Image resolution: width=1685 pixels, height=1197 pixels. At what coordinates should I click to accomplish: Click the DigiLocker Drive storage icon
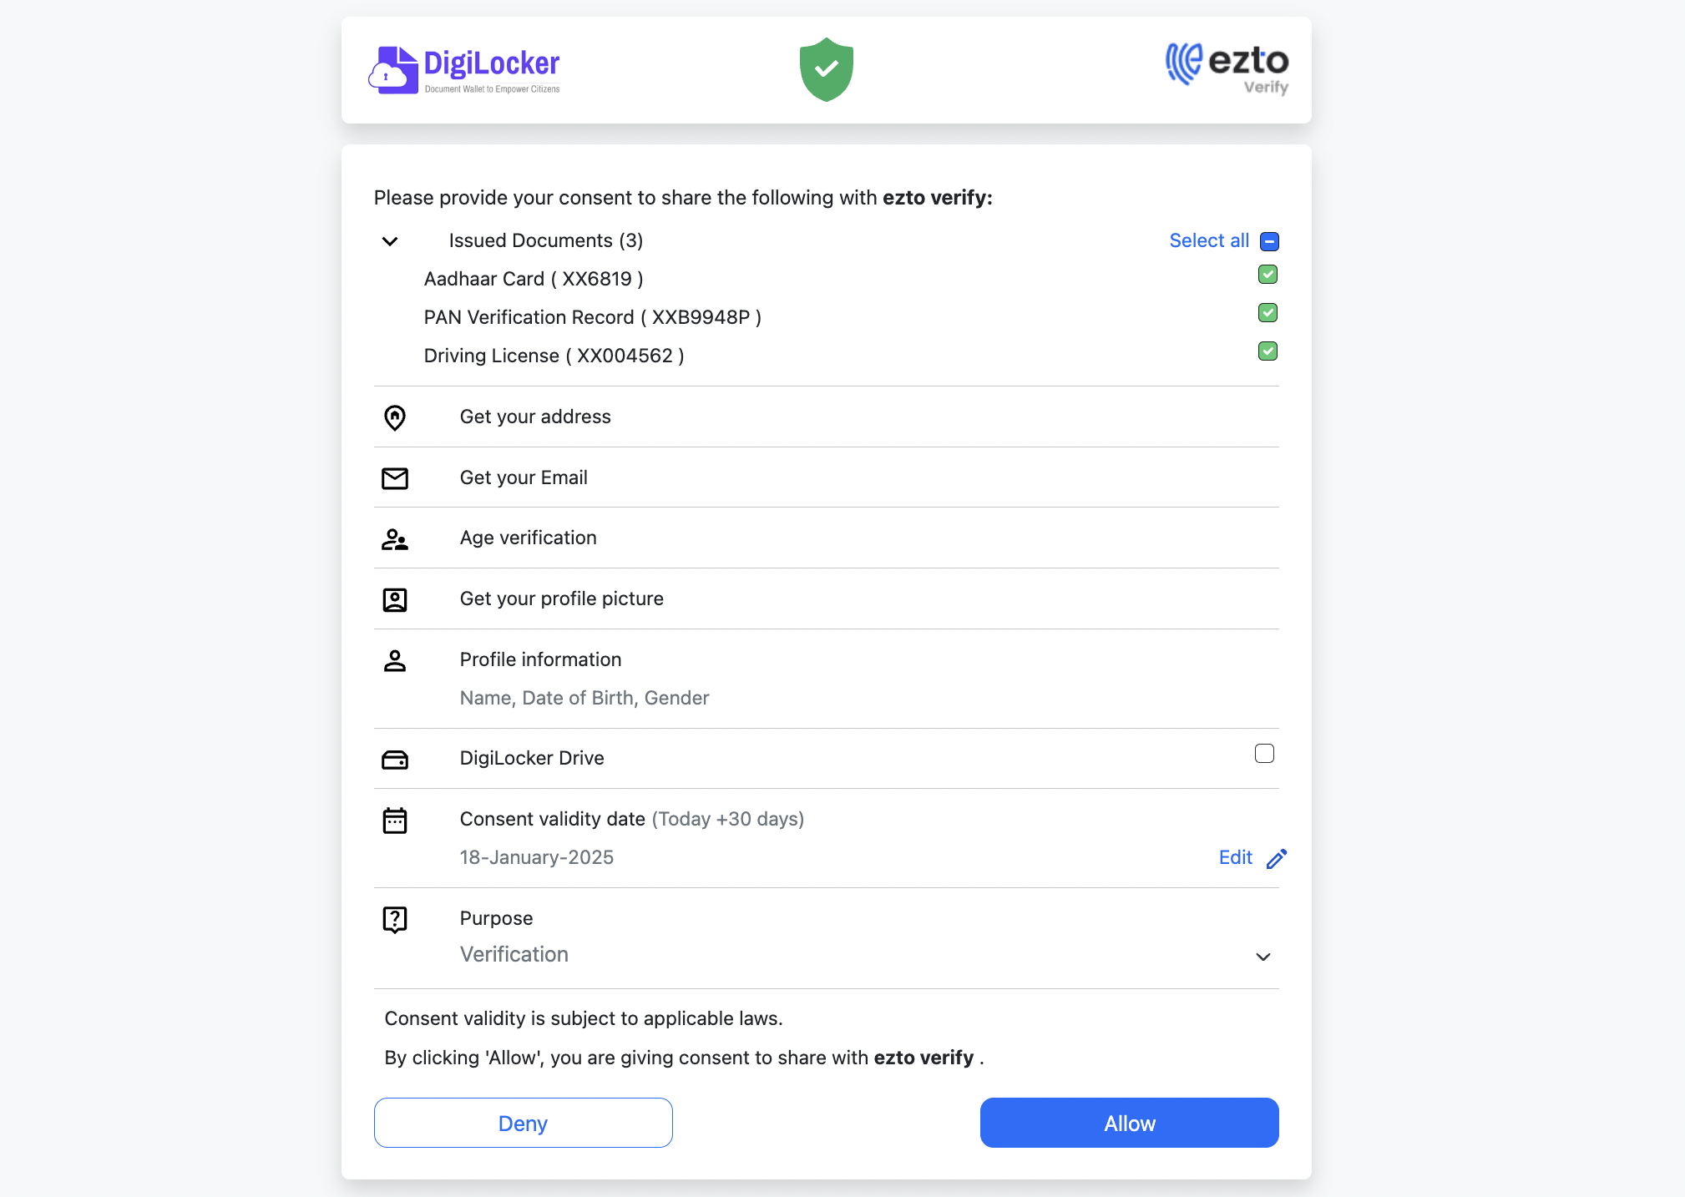click(394, 758)
